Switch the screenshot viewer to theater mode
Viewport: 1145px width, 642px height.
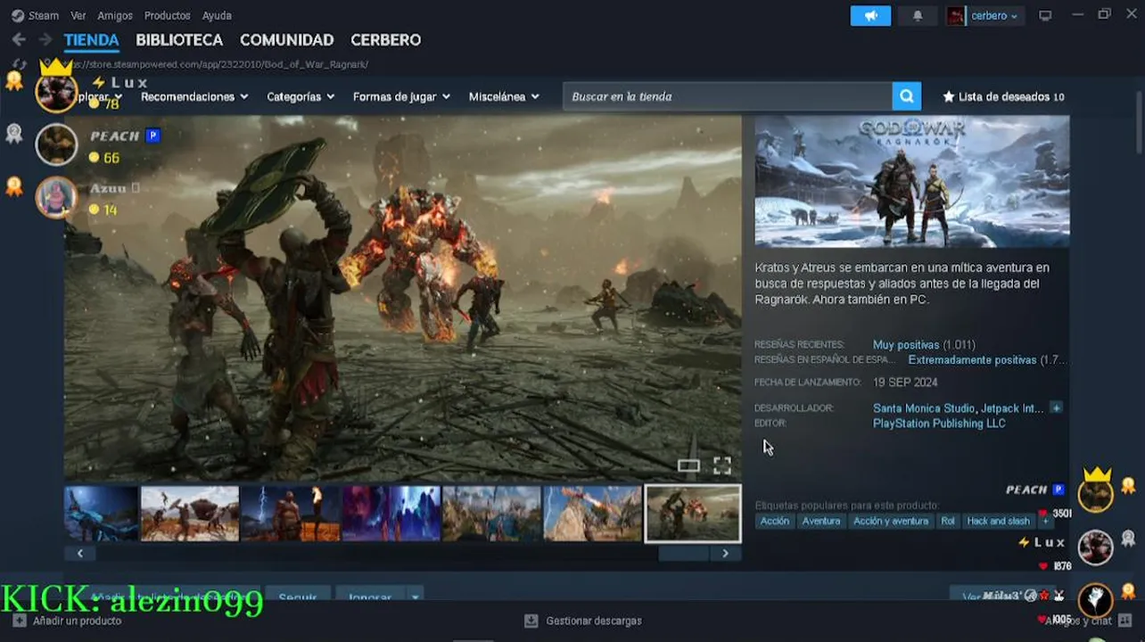coord(688,465)
